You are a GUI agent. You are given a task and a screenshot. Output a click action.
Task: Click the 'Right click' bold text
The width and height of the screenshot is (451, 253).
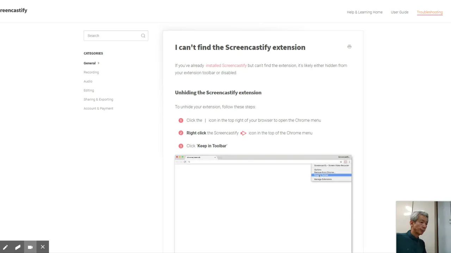(x=196, y=133)
